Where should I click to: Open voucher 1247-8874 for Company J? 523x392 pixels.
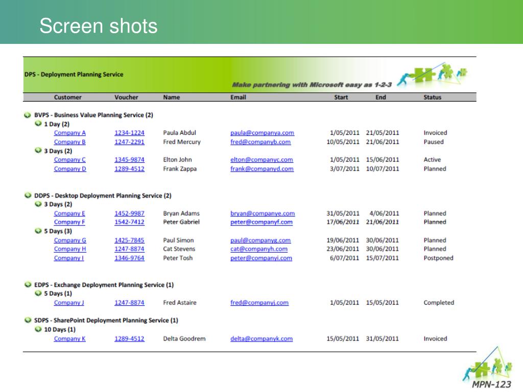129,303
